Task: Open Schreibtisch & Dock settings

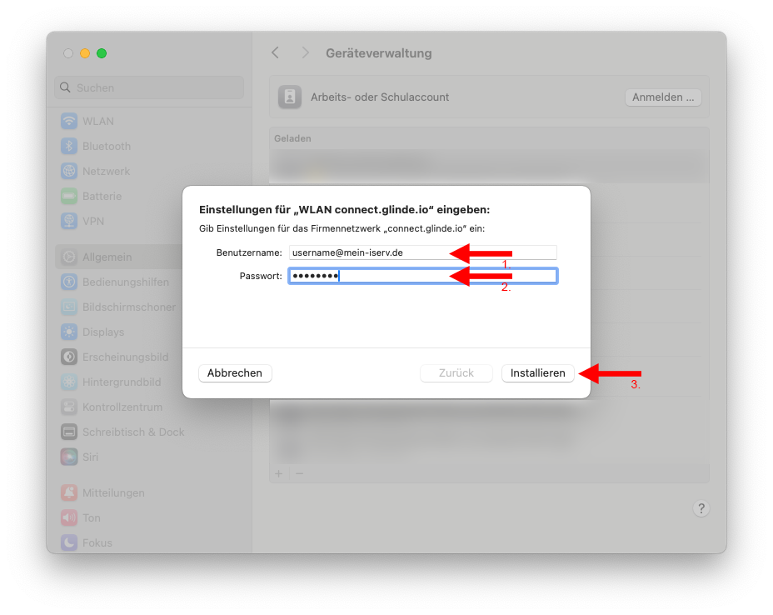Action: 132,432
